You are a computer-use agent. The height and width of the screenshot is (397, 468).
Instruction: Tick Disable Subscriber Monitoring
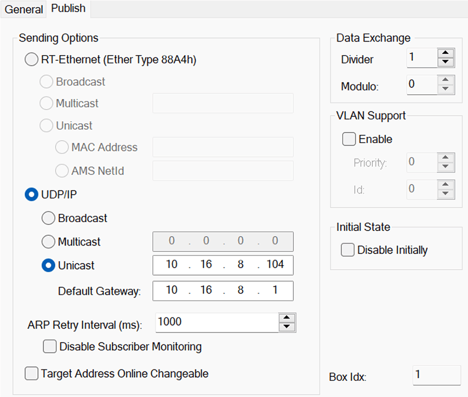coord(49,347)
